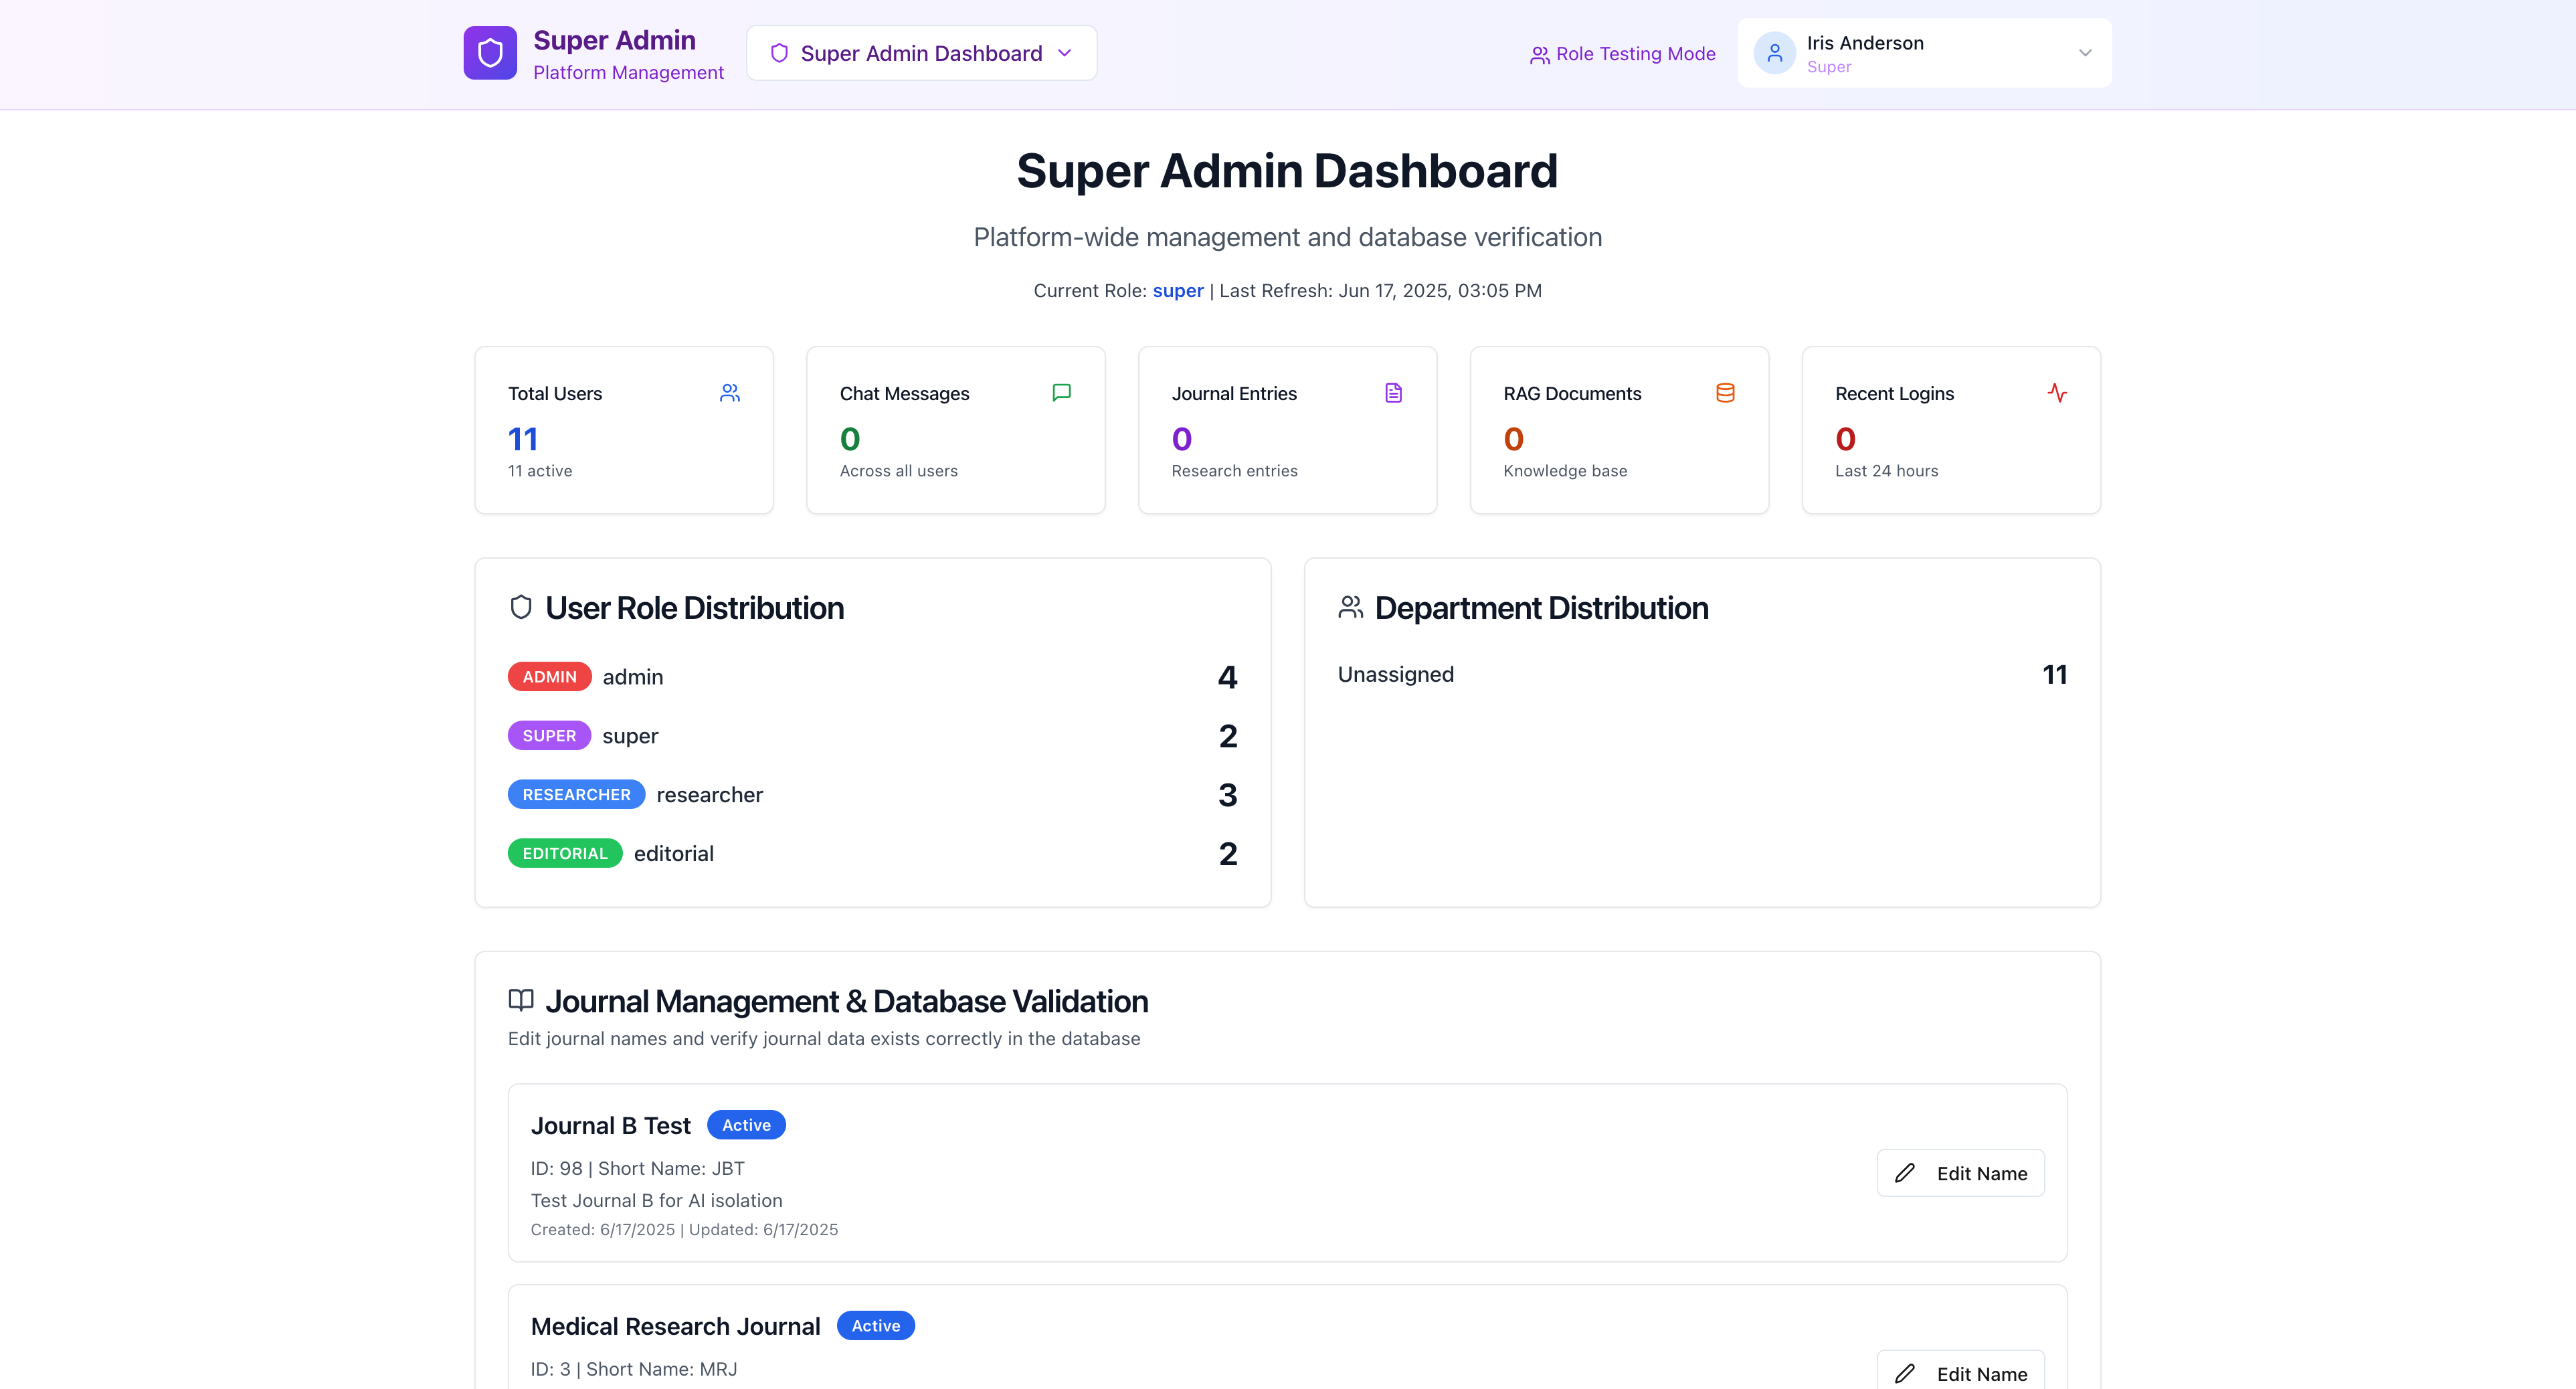The height and width of the screenshot is (1389, 2576).
Task: Click the Department Distribution people icon
Action: point(1351,607)
